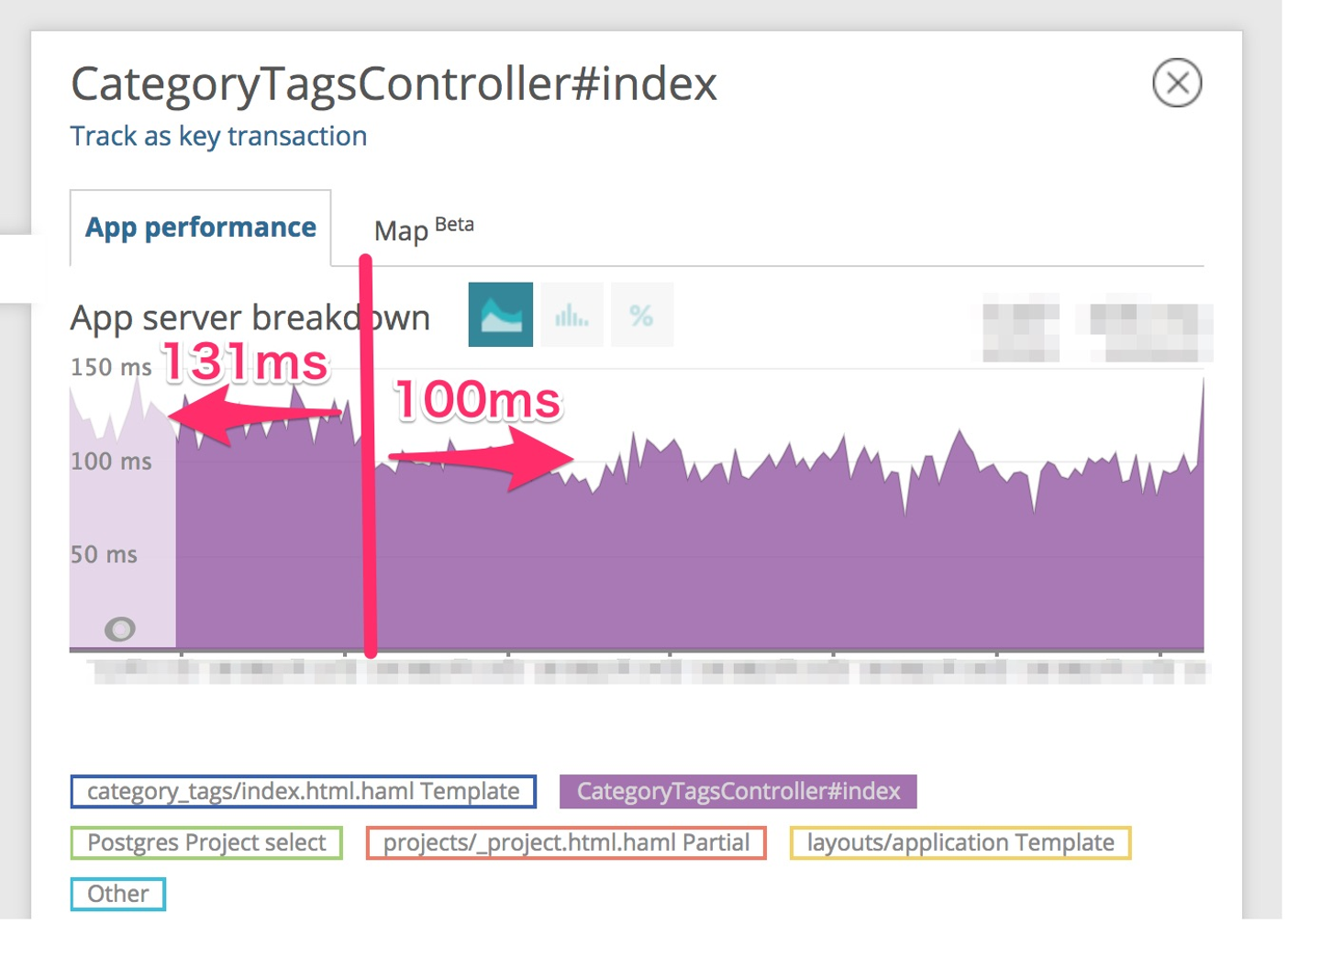Toggle the Other legend item

(118, 894)
